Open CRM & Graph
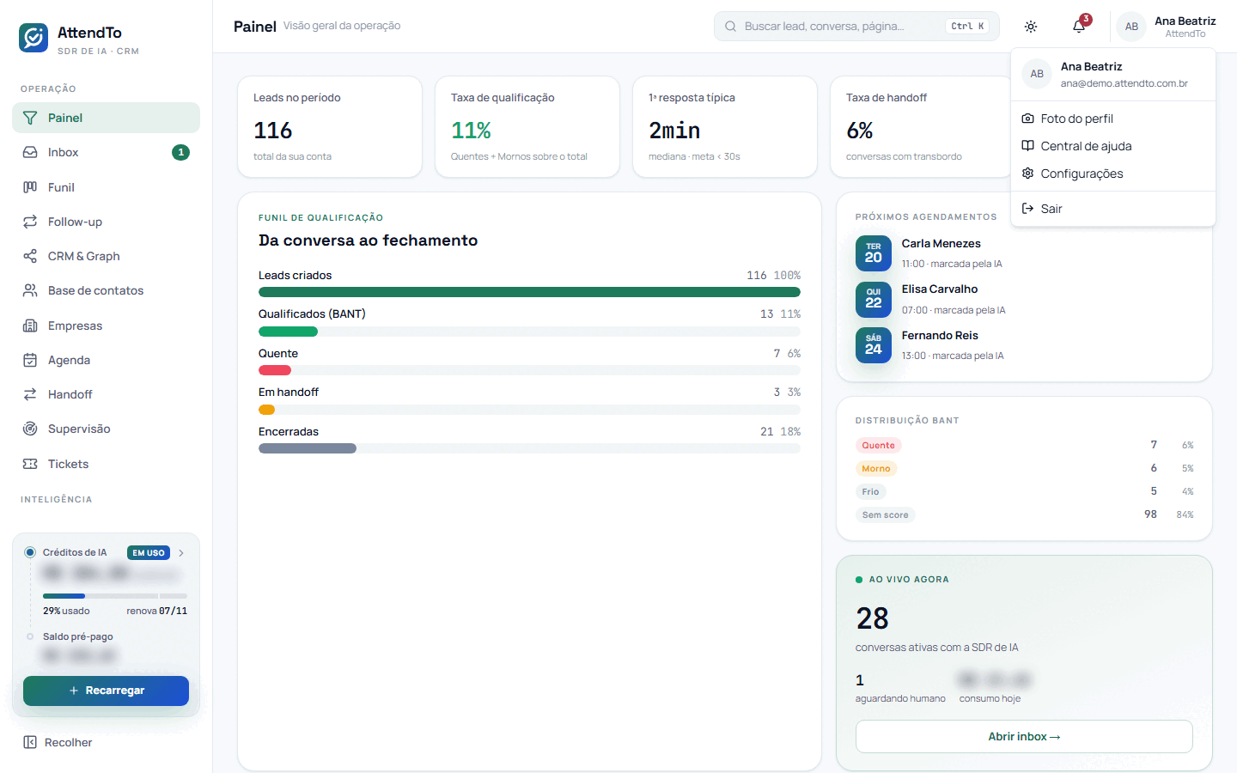 click(106, 256)
